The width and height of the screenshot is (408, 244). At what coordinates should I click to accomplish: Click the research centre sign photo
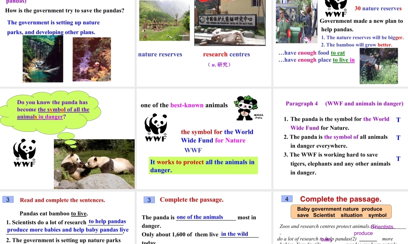230,23
